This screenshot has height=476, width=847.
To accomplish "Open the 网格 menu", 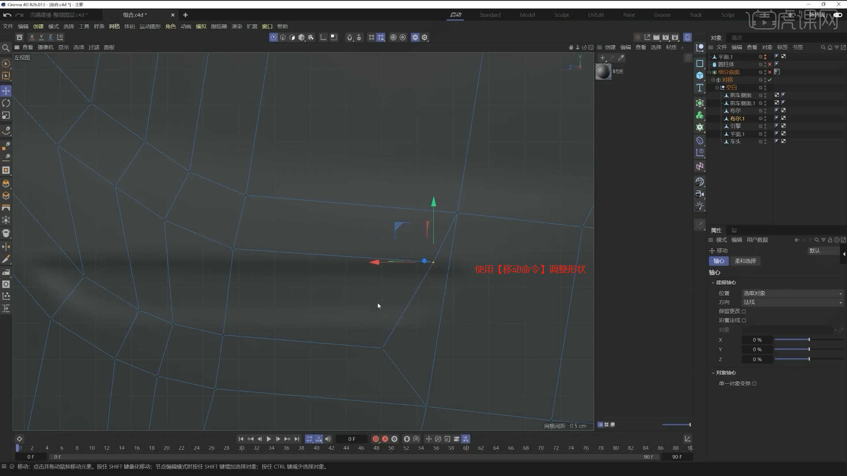I will 114,26.
